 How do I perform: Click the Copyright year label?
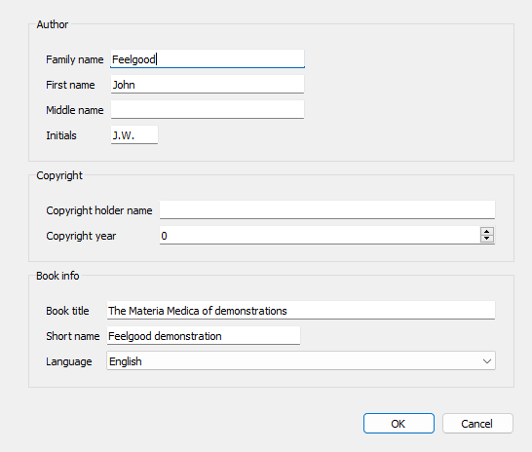pos(81,236)
